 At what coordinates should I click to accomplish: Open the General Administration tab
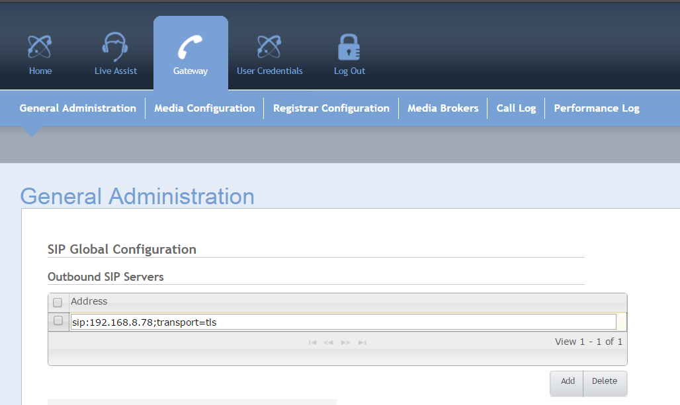[77, 108]
